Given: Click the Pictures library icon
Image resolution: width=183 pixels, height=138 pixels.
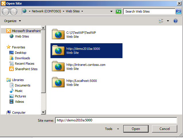Looking at the screenshot, I should pos(11,96).
